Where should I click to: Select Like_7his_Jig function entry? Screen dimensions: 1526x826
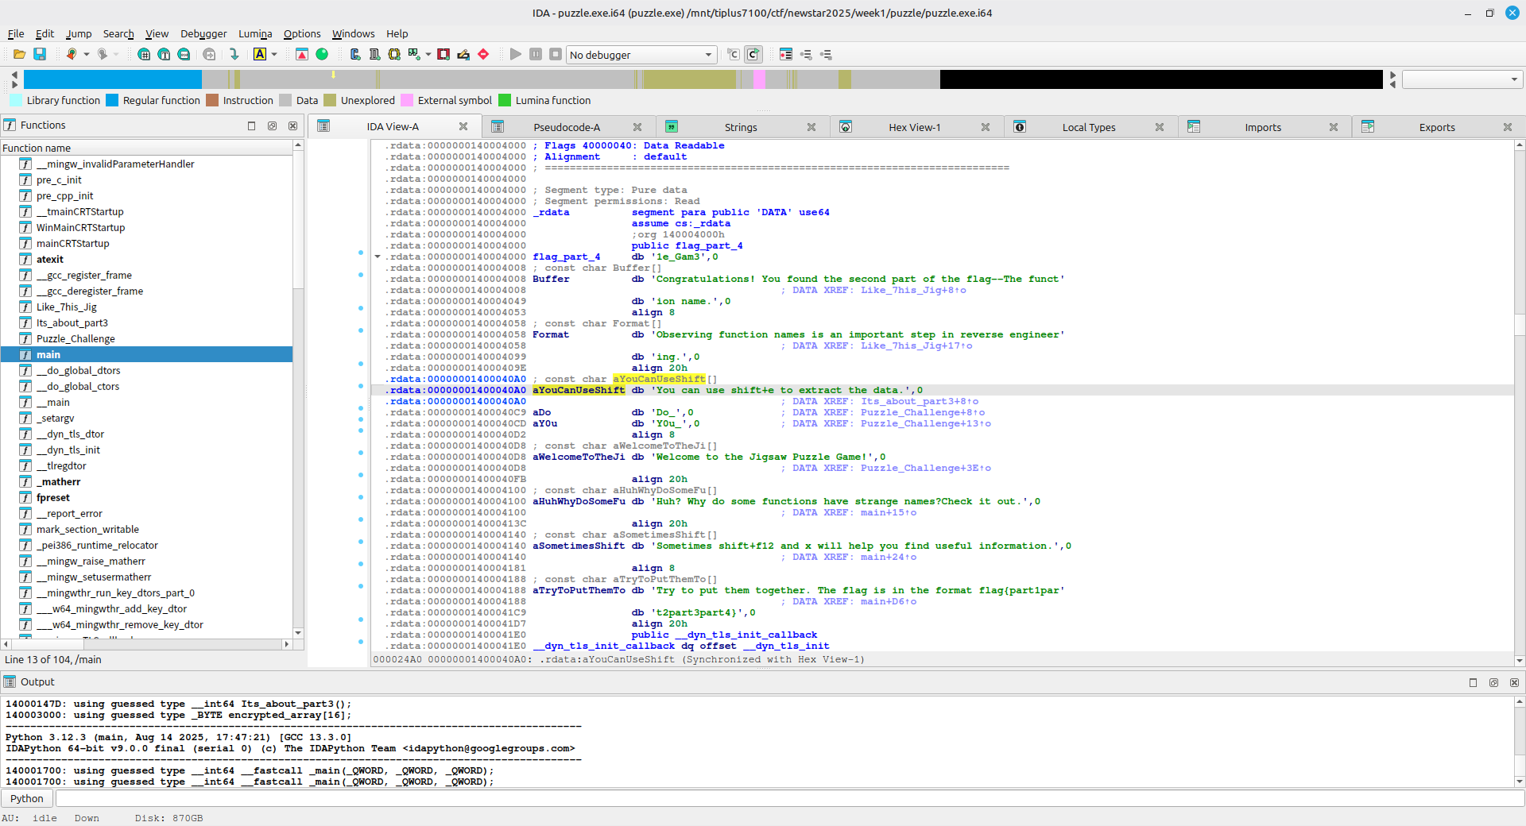coord(66,307)
